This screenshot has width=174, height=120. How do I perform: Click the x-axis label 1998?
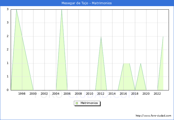(22, 94)
